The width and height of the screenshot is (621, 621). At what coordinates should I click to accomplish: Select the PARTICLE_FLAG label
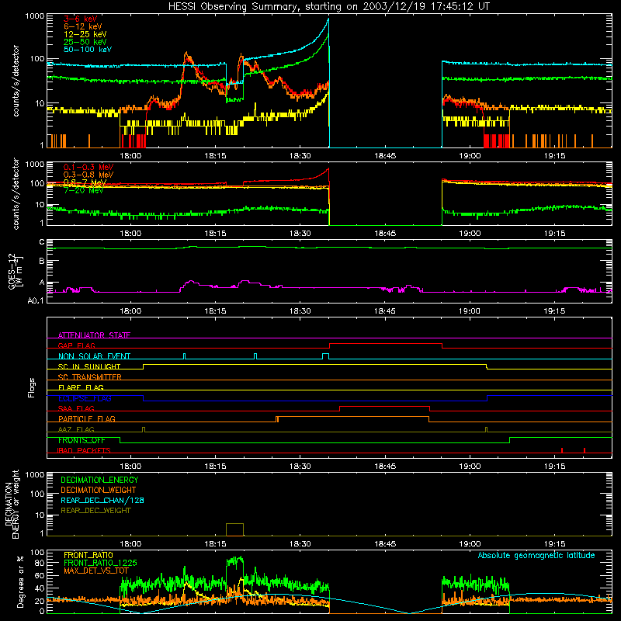pyautogui.click(x=87, y=419)
